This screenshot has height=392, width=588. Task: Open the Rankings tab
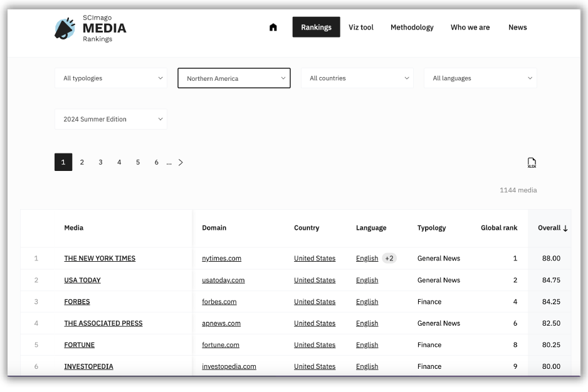click(316, 27)
